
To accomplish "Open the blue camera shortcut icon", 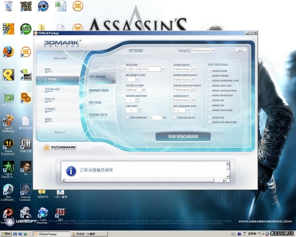I will [x=43, y=6].
